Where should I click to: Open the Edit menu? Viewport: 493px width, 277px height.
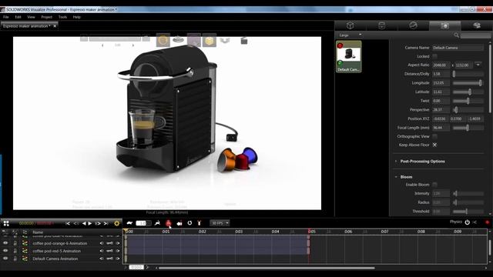tap(18, 17)
